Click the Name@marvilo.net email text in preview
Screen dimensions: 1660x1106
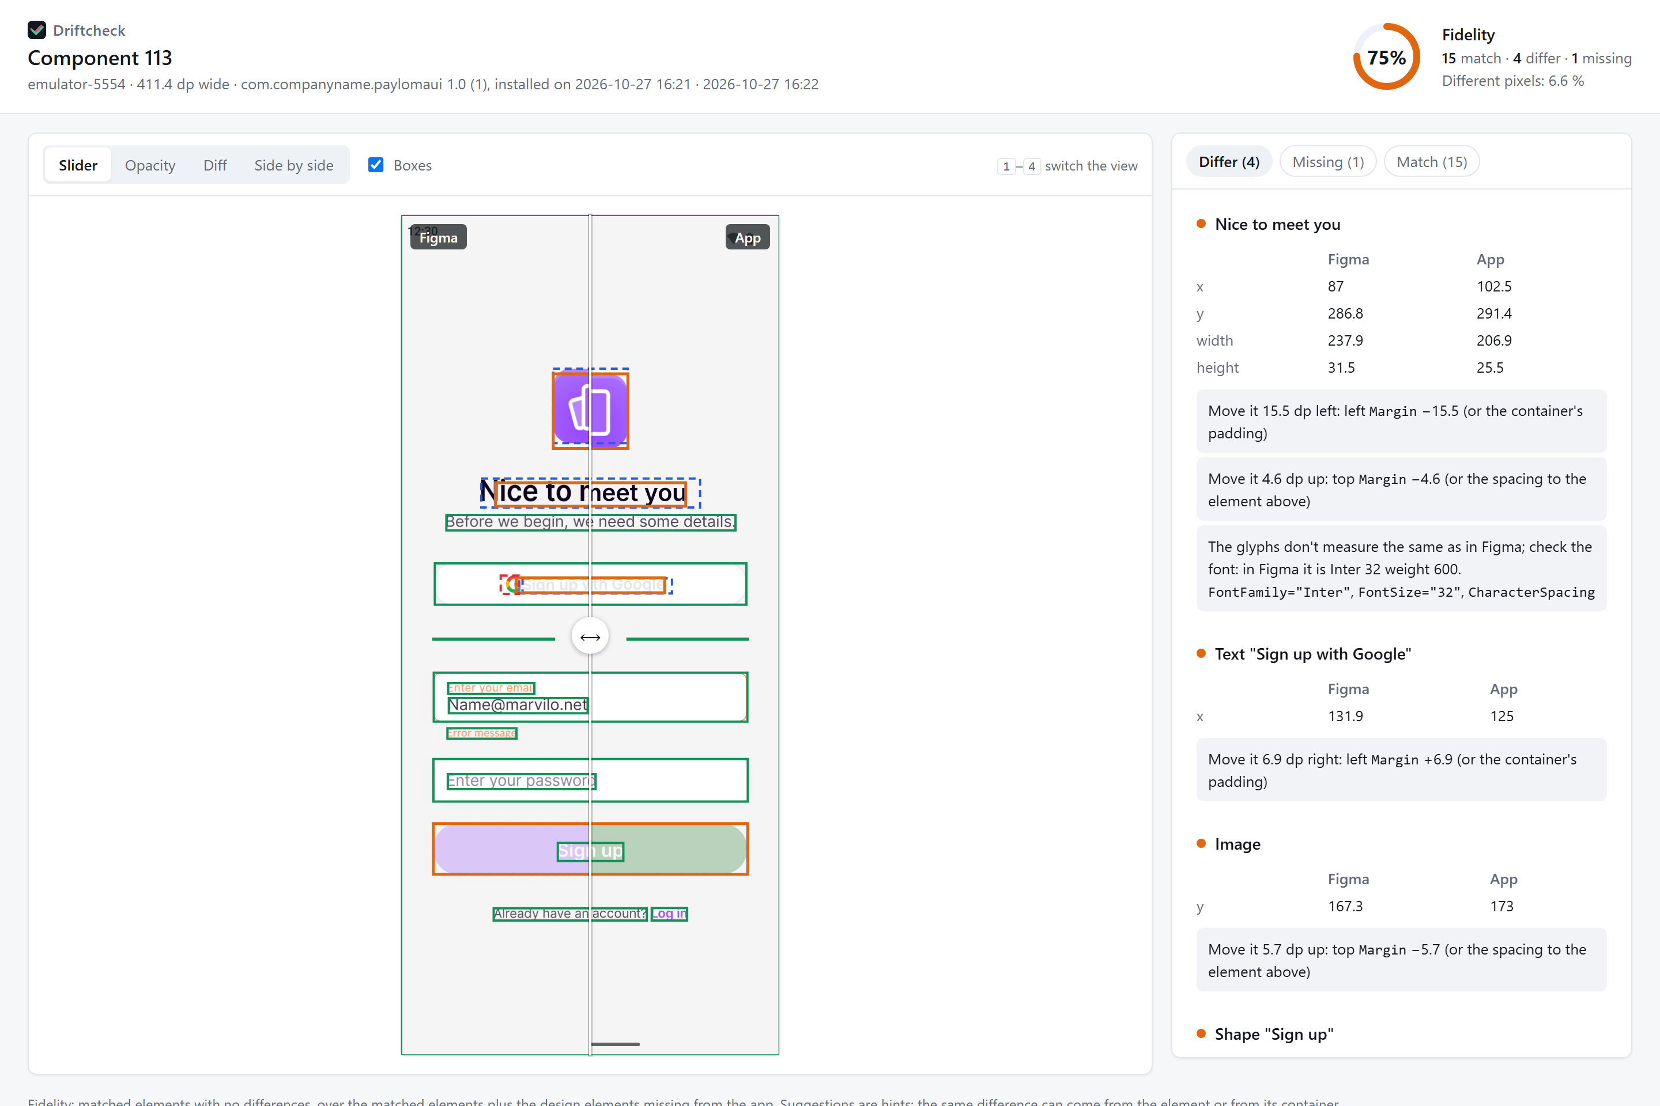pos(518,704)
